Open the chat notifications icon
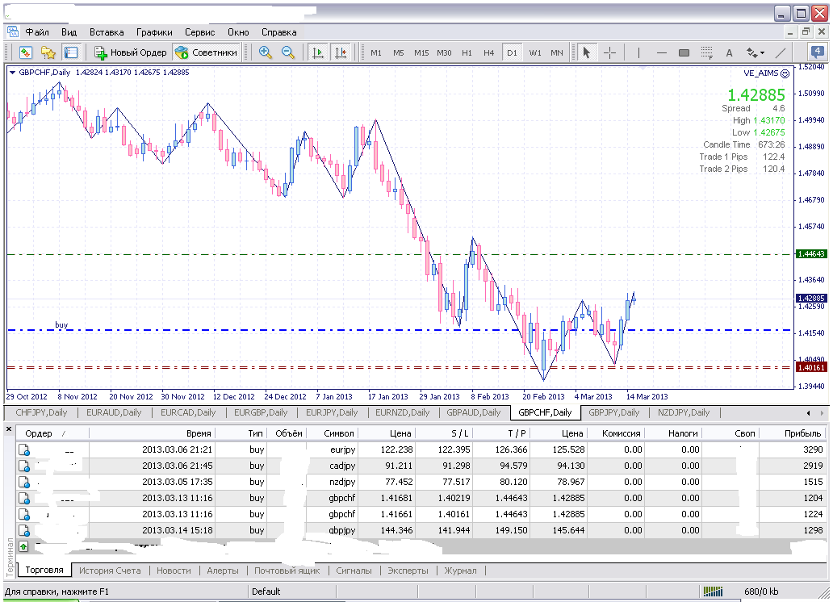 pos(818,52)
